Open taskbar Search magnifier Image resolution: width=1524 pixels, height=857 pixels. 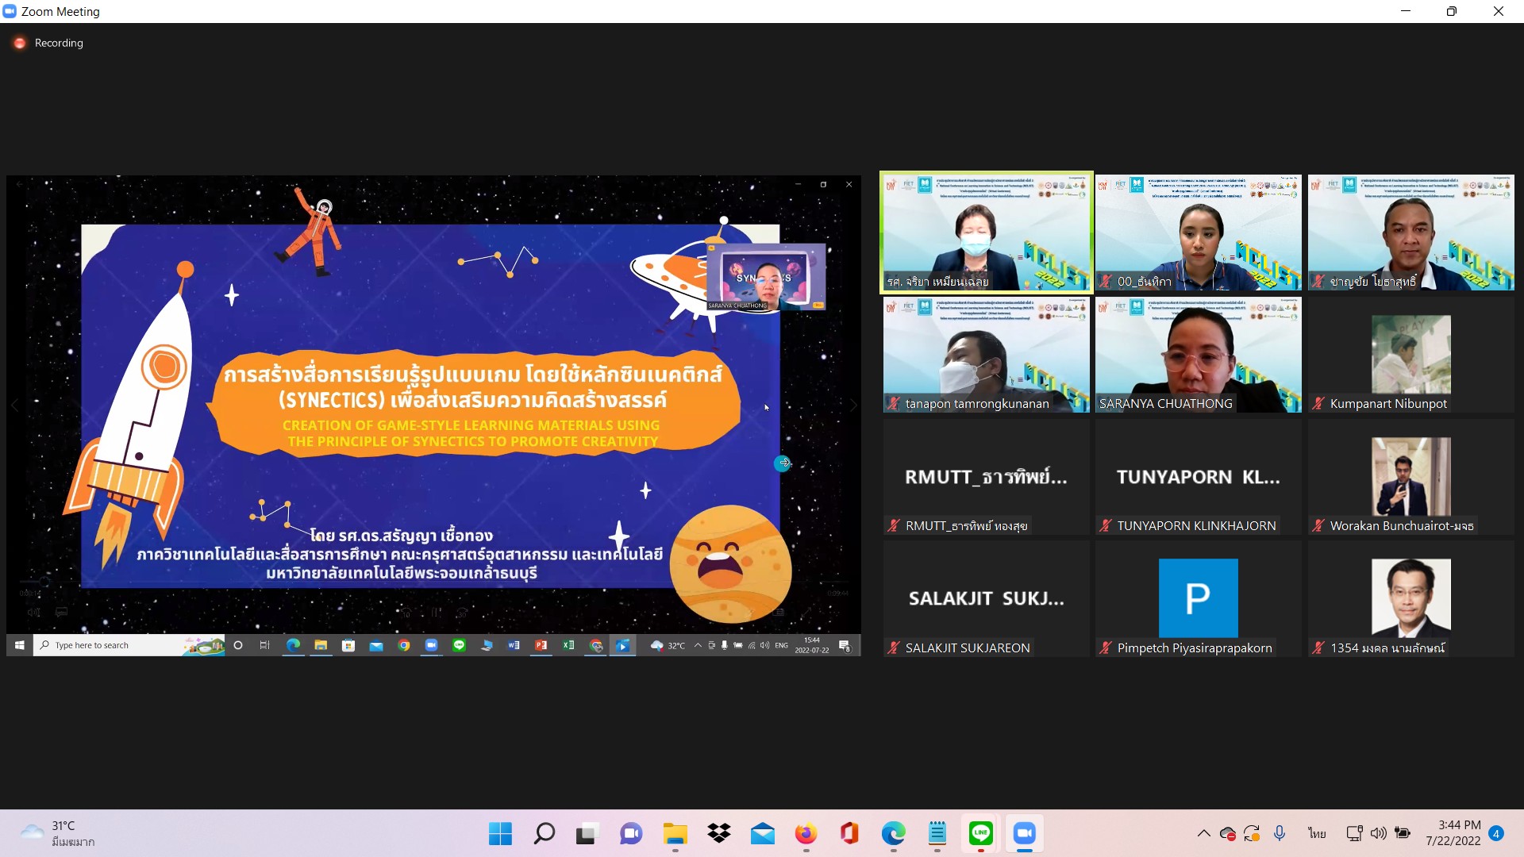[544, 834]
